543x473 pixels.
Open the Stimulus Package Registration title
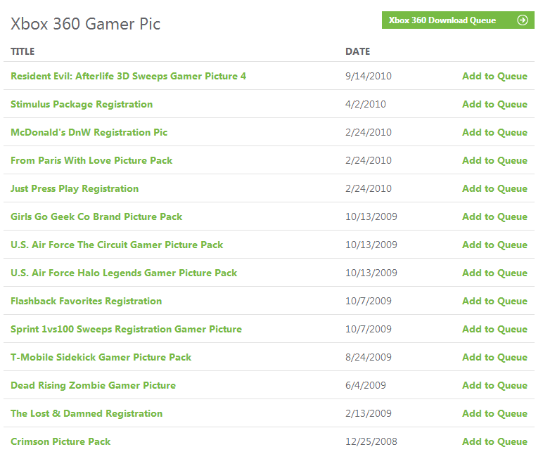coord(82,104)
